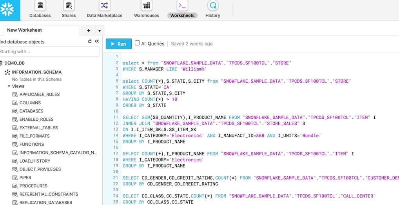Viewport: 399px width, 205px height.
Task: Select LOAD_HISTORY view
Action: pyautogui.click(x=35, y=161)
